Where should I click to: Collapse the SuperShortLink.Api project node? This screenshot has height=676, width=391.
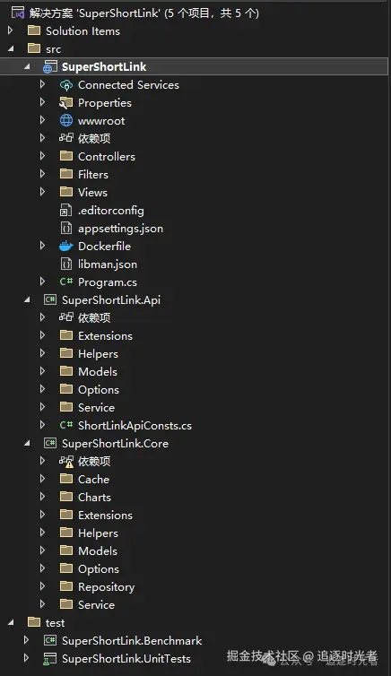(x=27, y=299)
